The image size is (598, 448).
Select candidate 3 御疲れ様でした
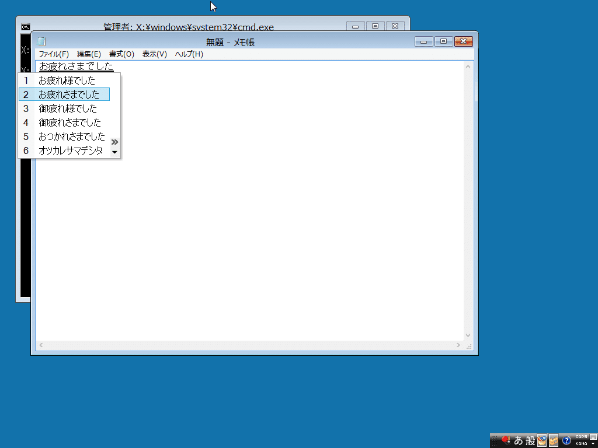point(64,108)
